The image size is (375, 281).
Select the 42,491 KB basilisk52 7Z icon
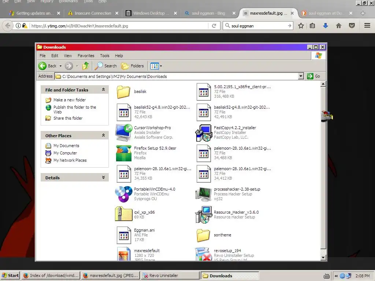coord(204,112)
